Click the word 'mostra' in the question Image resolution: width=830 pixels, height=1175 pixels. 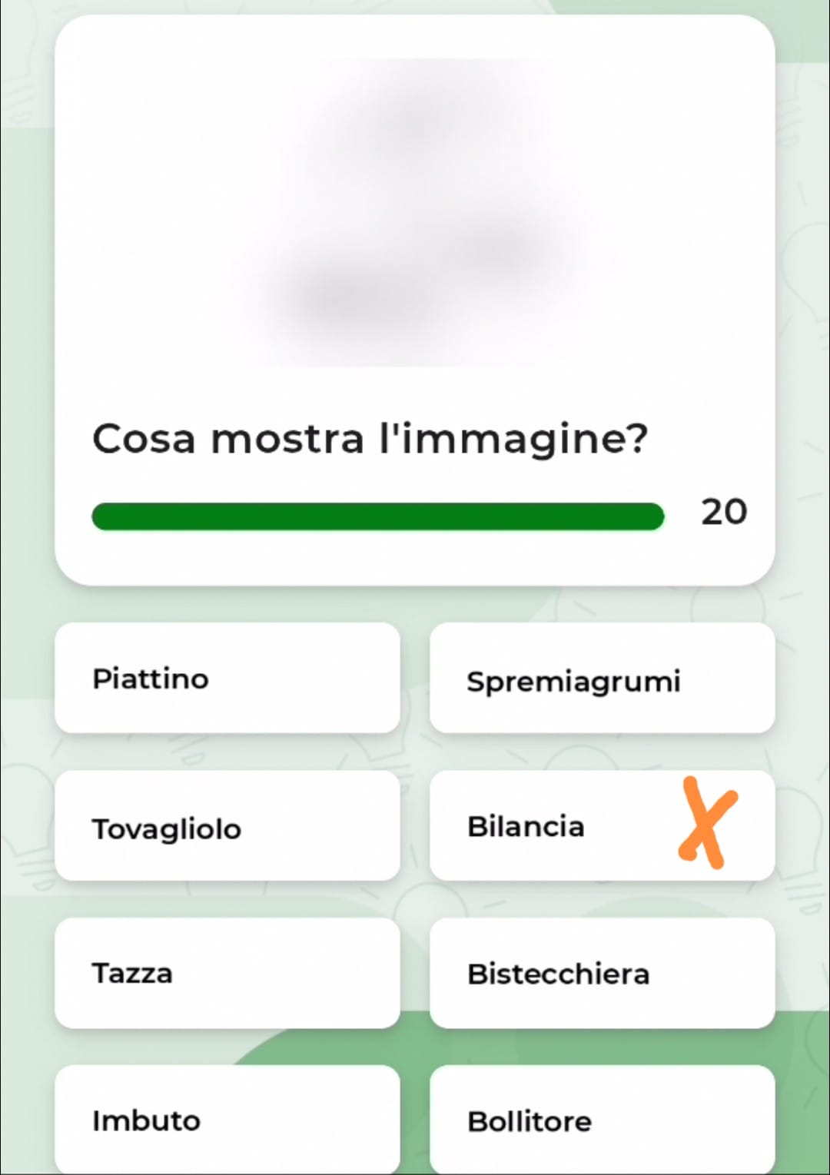point(287,440)
